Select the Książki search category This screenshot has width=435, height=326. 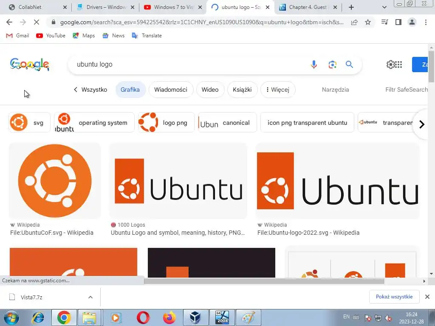pyautogui.click(x=242, y=90)
